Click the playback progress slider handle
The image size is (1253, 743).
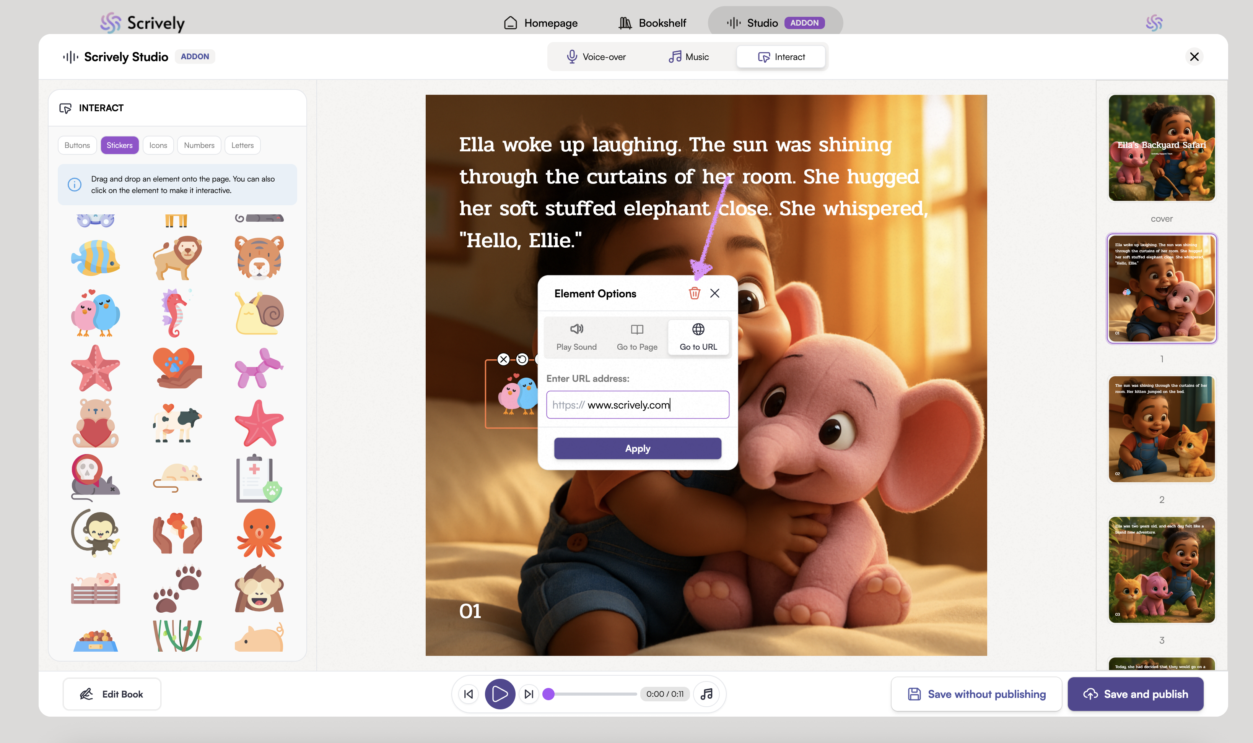tap(548, 694)
